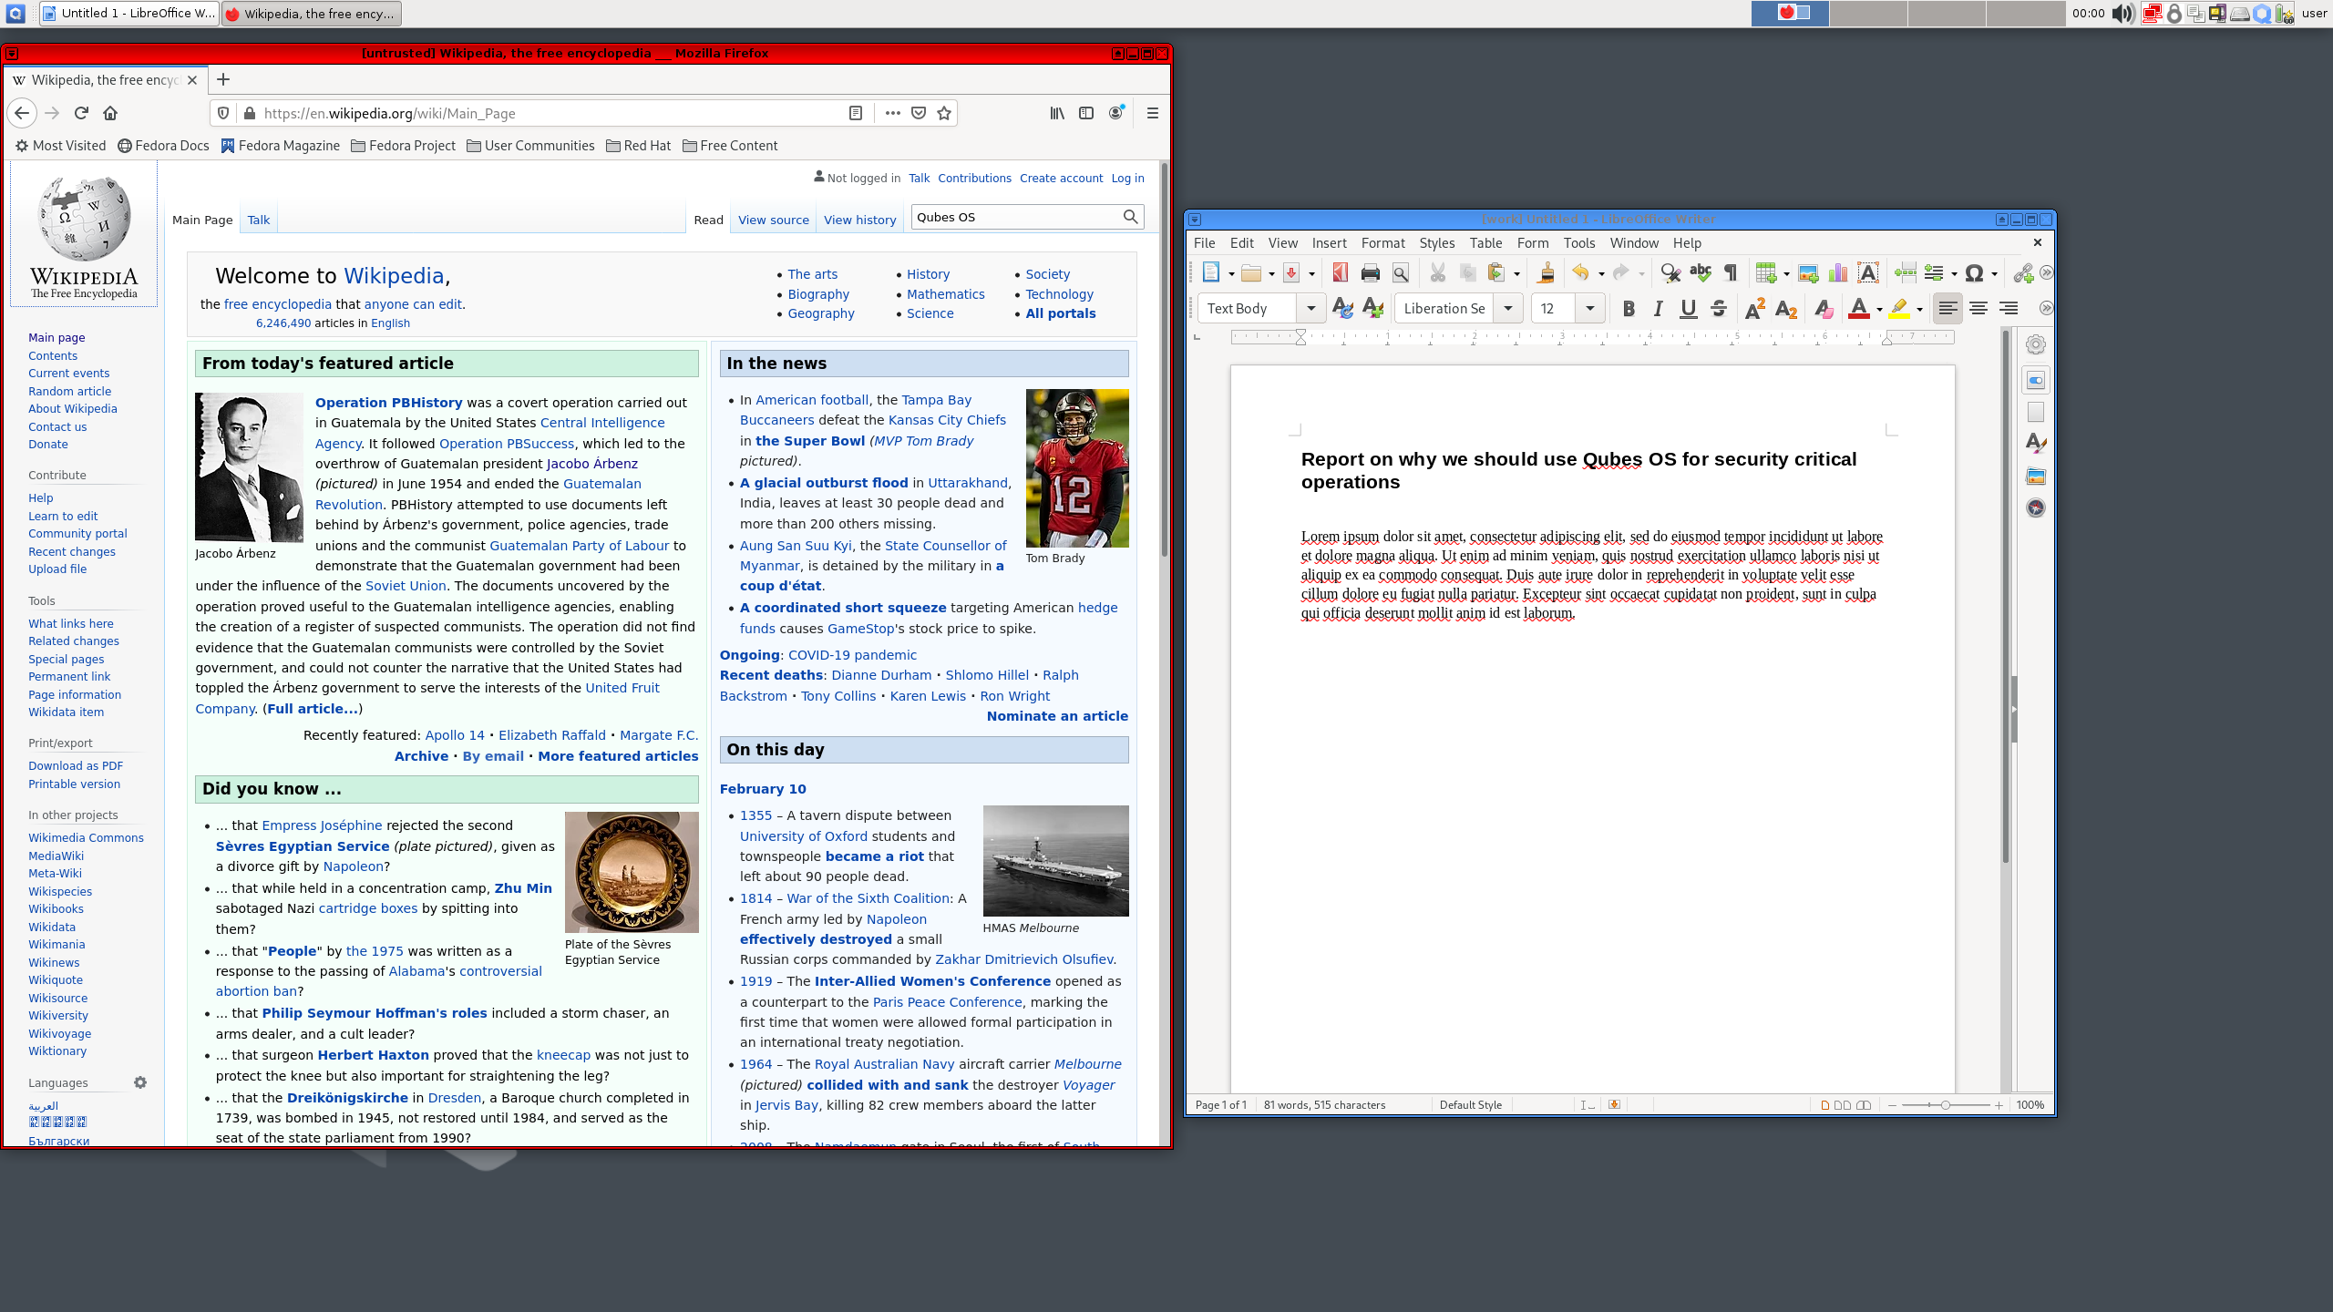Click Insert Hyperlink chain icon in Writer

(x=2023, y=272)
